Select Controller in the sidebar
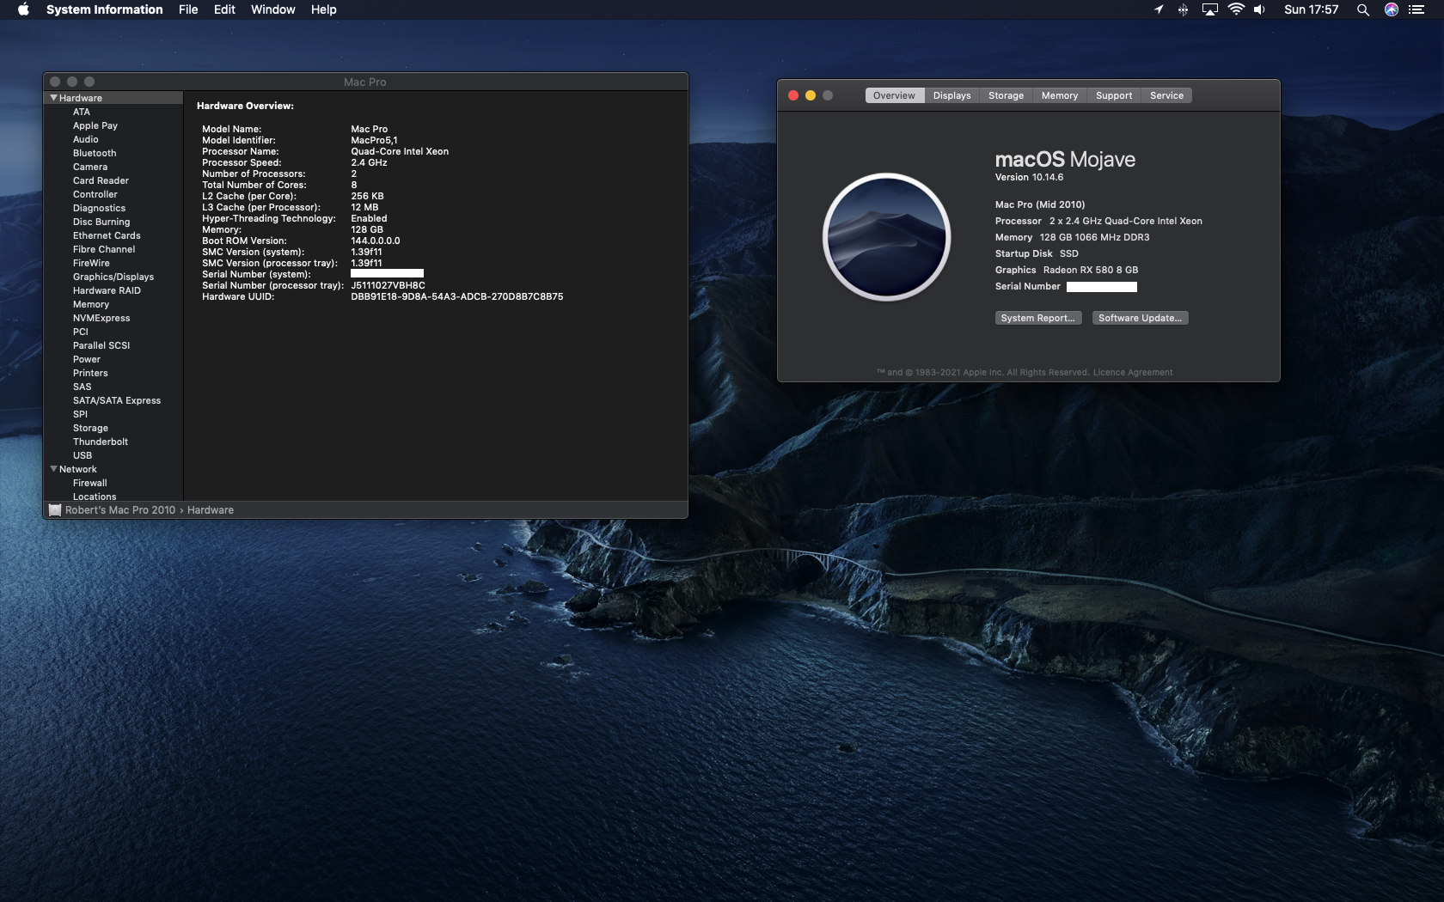1444x902 pixels. (x=95, y=194)
